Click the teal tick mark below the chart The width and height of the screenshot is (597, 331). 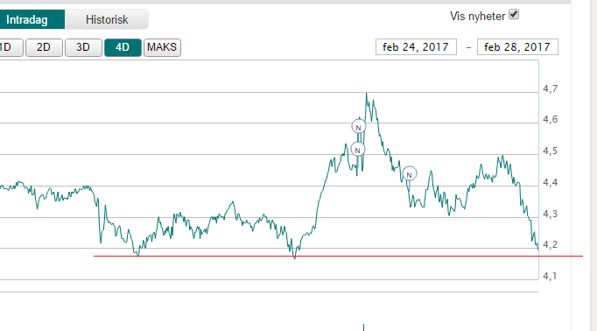(363, 327)
